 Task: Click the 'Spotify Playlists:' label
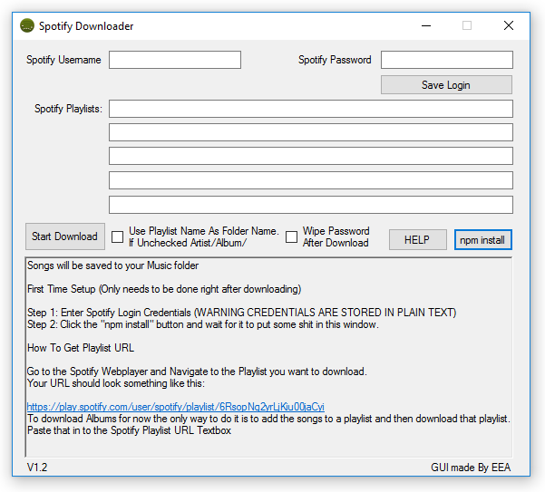pos(69,109)
